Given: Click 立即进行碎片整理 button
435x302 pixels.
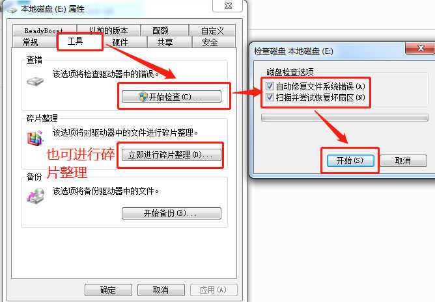Looking at the screenshot, I should click(171, 155).
